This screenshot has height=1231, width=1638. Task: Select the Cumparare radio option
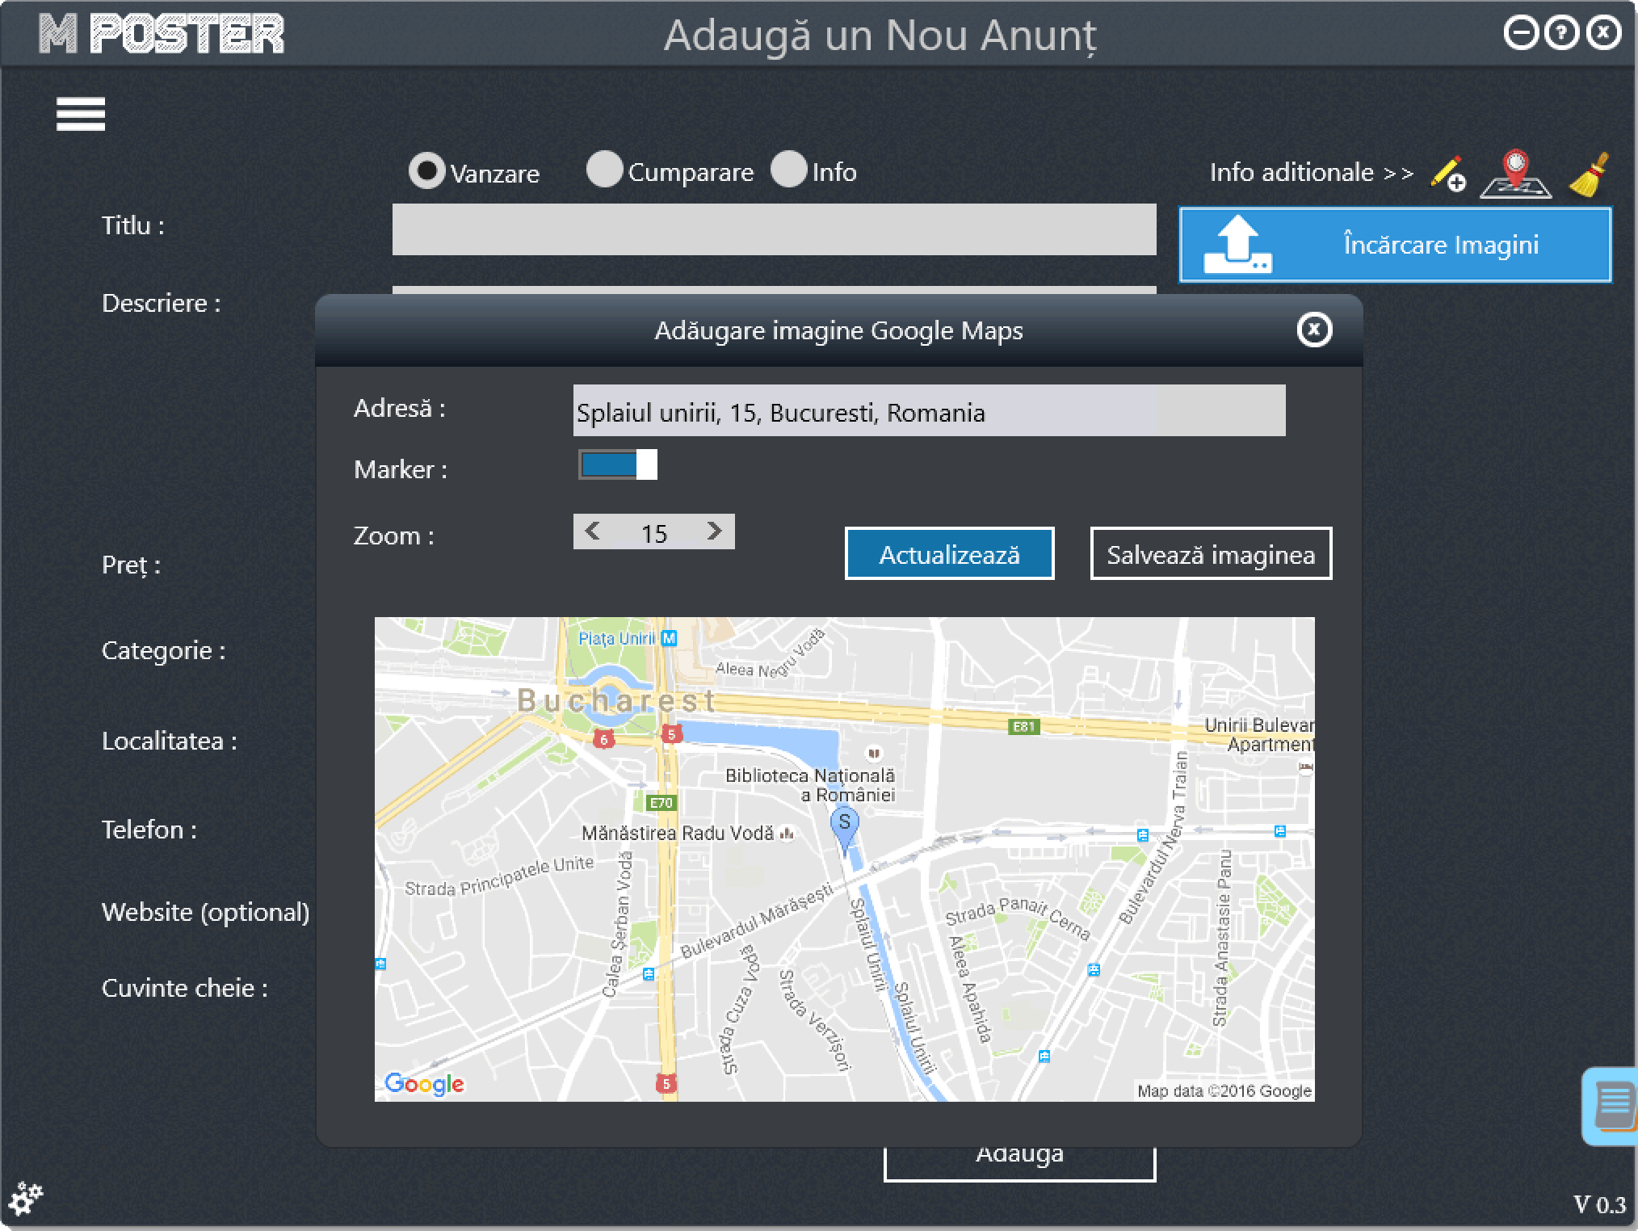(x=670, y=170)
